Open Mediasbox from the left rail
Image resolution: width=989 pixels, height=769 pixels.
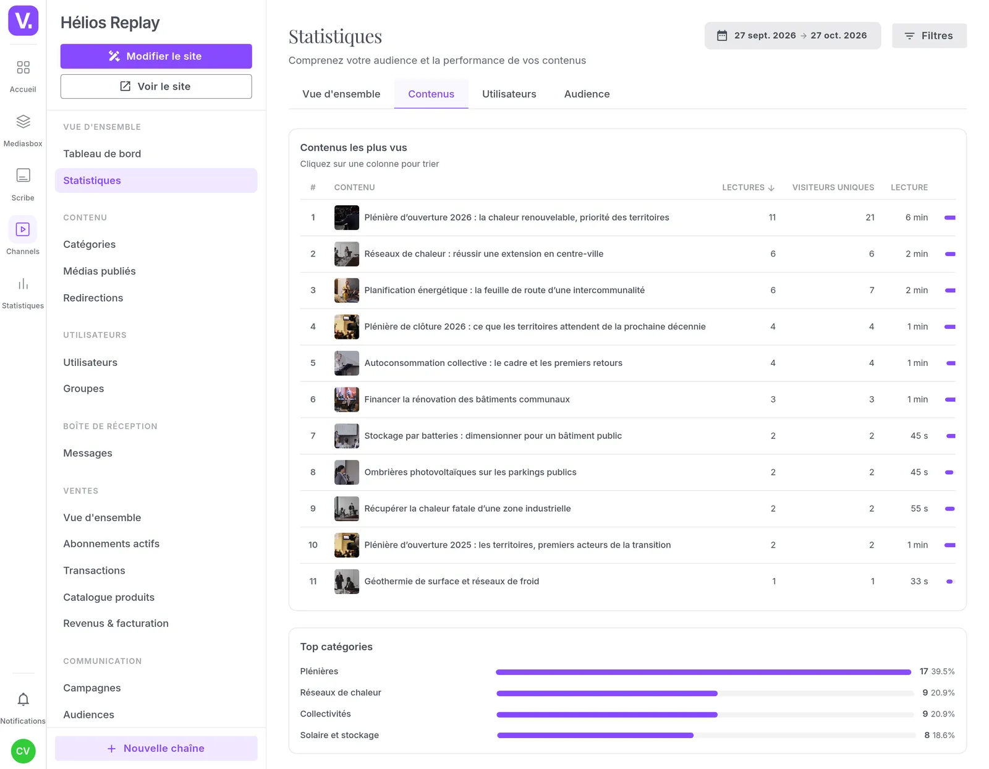(23, 130)
